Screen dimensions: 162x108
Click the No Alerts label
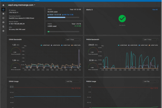pos(122,25)
